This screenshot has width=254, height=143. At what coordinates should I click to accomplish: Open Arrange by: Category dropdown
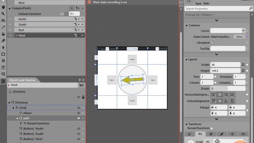coord(200,15)
